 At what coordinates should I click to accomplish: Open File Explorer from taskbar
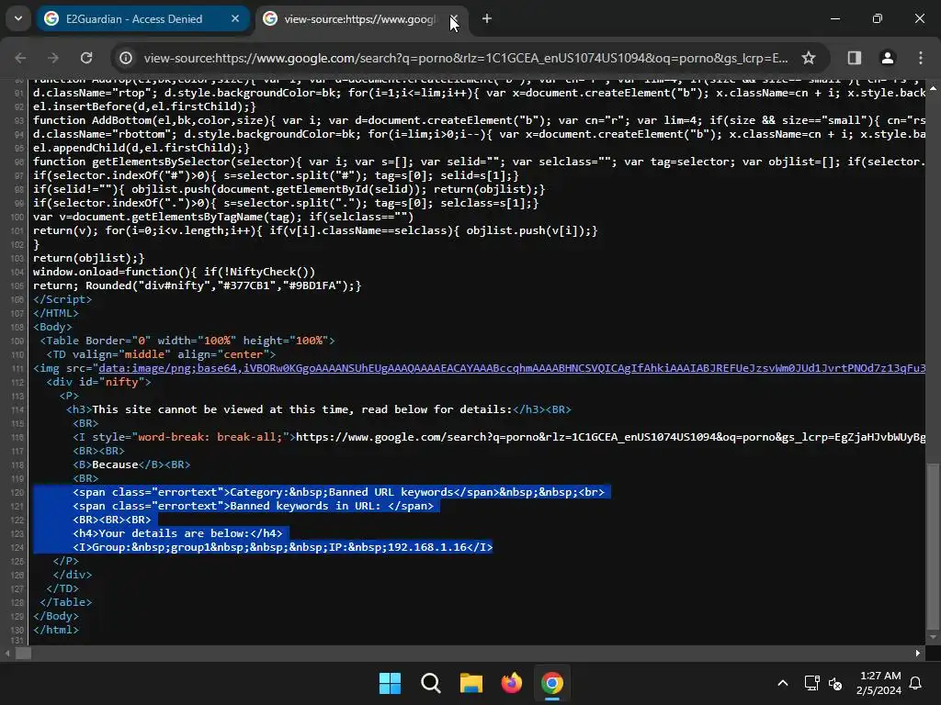471,683
